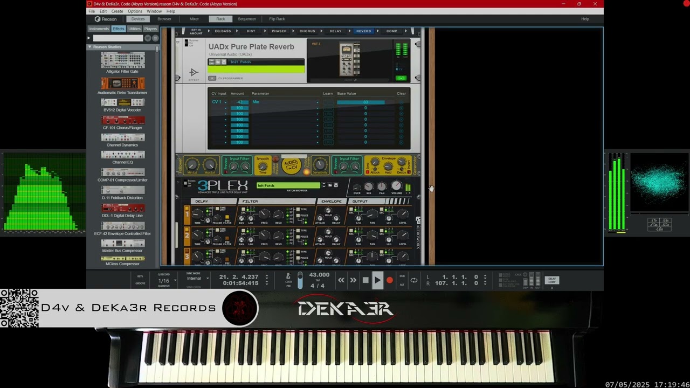Click the Stop transport button
Image resolution: width=690 pixels, height=388 pixels.
point(365,280)
